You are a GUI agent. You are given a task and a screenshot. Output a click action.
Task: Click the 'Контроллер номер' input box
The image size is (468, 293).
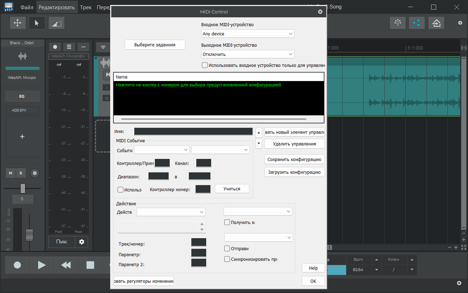pos(203,189)
